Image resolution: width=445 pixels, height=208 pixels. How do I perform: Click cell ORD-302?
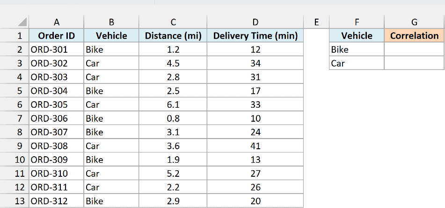pos(57,63)
